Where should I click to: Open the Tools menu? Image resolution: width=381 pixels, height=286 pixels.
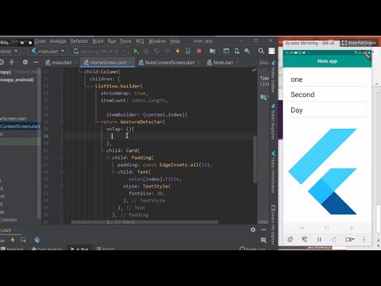[x=125, y=41]
